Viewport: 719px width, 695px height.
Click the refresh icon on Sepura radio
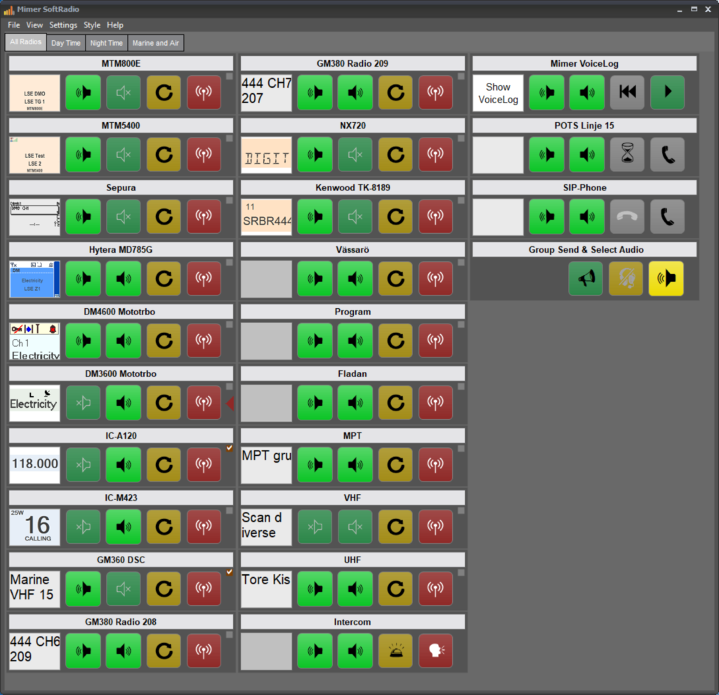[164, 217]
